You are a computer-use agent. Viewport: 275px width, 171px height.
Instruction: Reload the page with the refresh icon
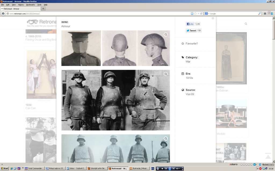coord(201,14)
